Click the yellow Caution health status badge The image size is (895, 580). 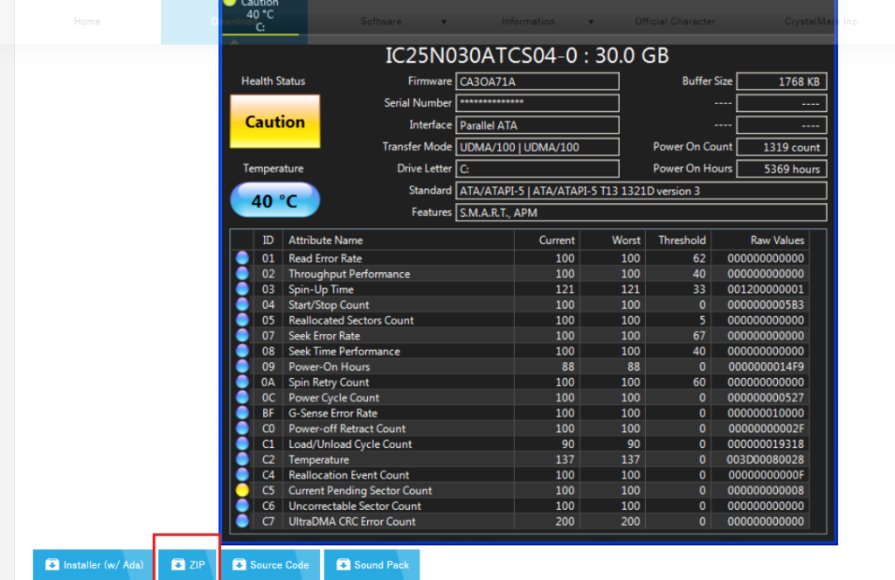tap(274, 121)
